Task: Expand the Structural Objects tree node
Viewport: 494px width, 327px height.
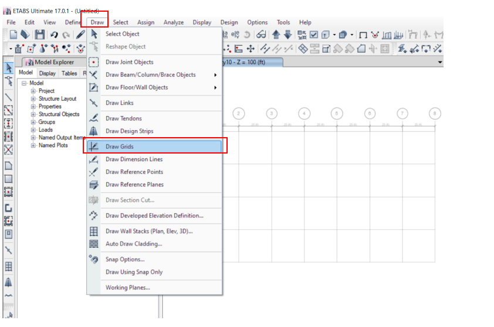Action: coord(33,114)
